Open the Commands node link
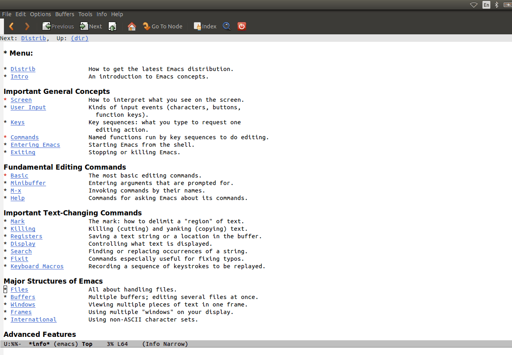This screenshot has width=512, height=355. (25, 137)
